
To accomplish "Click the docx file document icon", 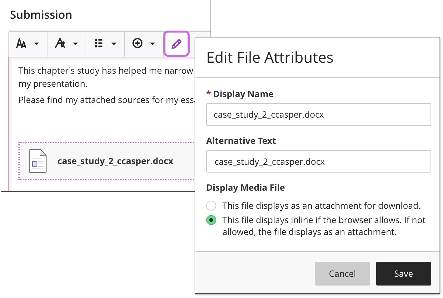I will [38, 161].
